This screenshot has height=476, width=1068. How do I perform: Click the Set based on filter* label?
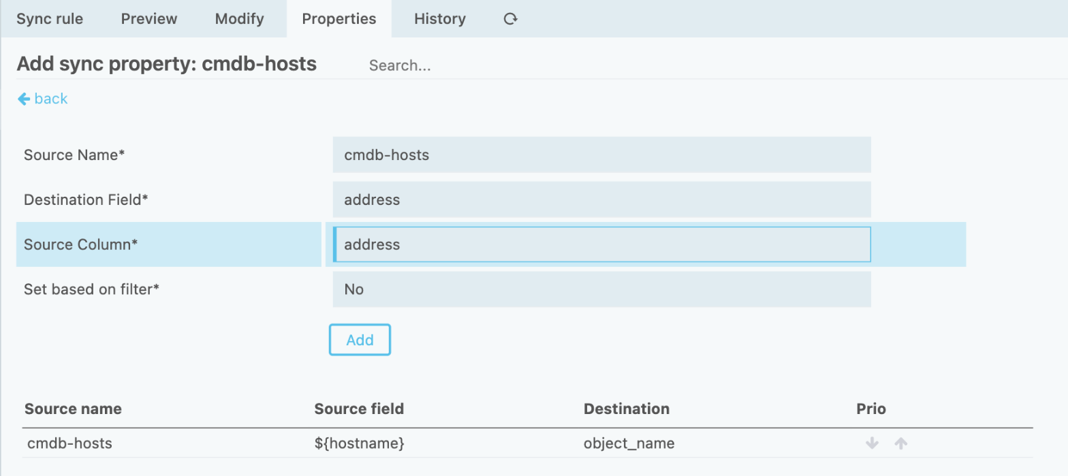pyautogui.click(x=91, y=289)
